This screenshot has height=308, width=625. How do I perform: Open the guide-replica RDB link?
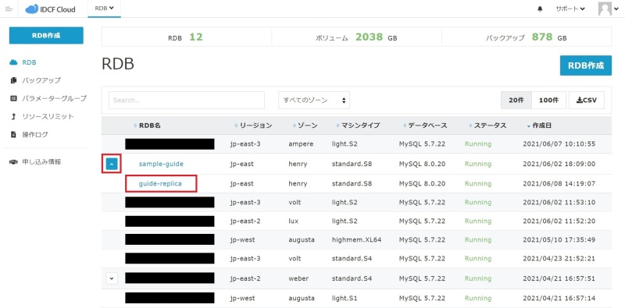160,183
